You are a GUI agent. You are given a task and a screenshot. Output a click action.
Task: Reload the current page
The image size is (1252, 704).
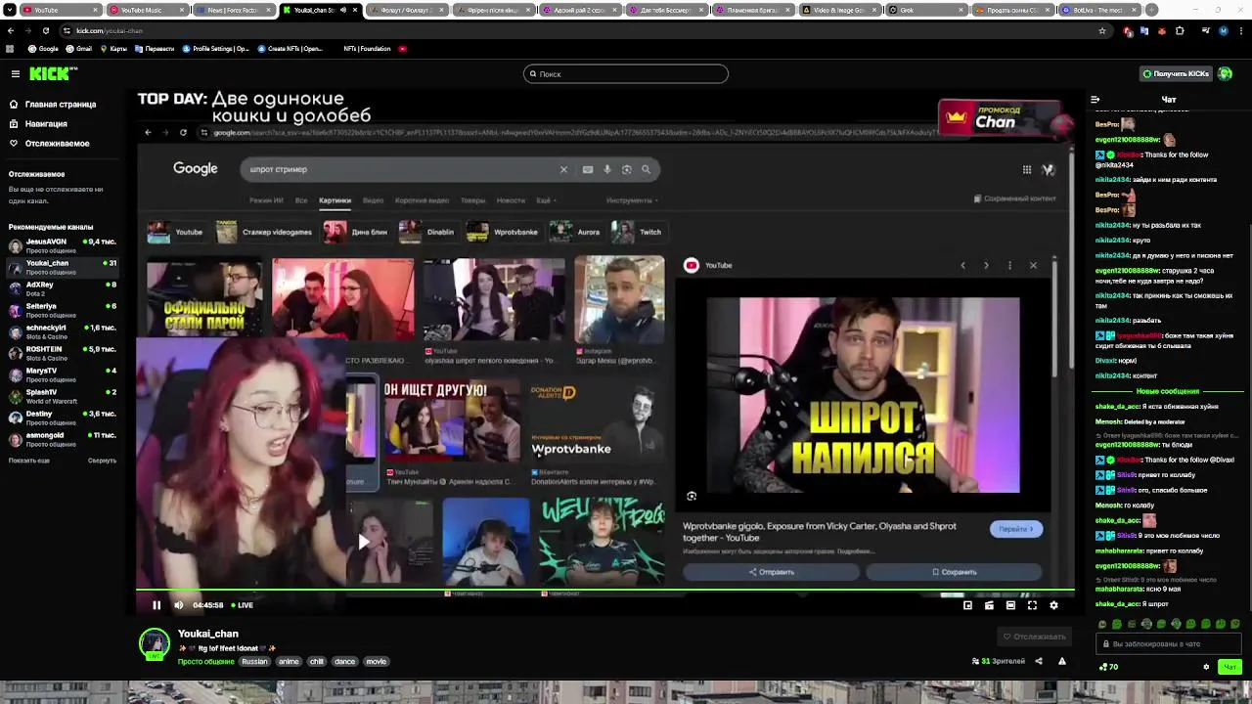pyautogui.click(x=47, y=30)
